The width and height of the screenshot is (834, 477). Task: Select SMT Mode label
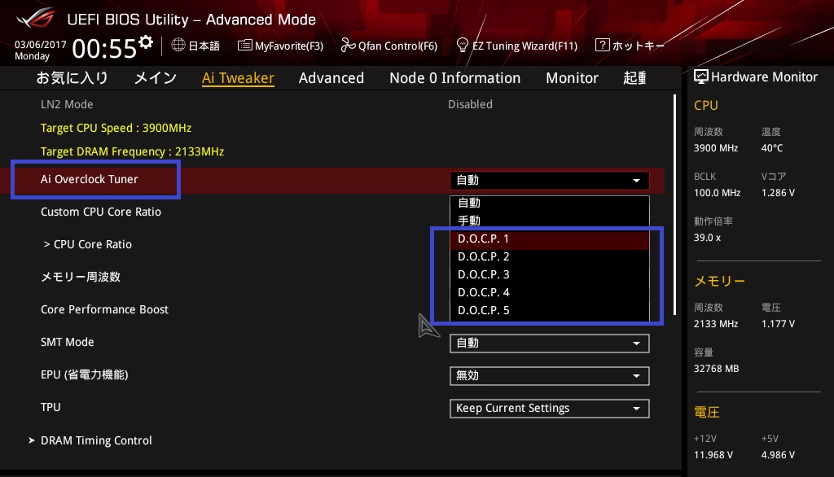[x=68, y=342]
